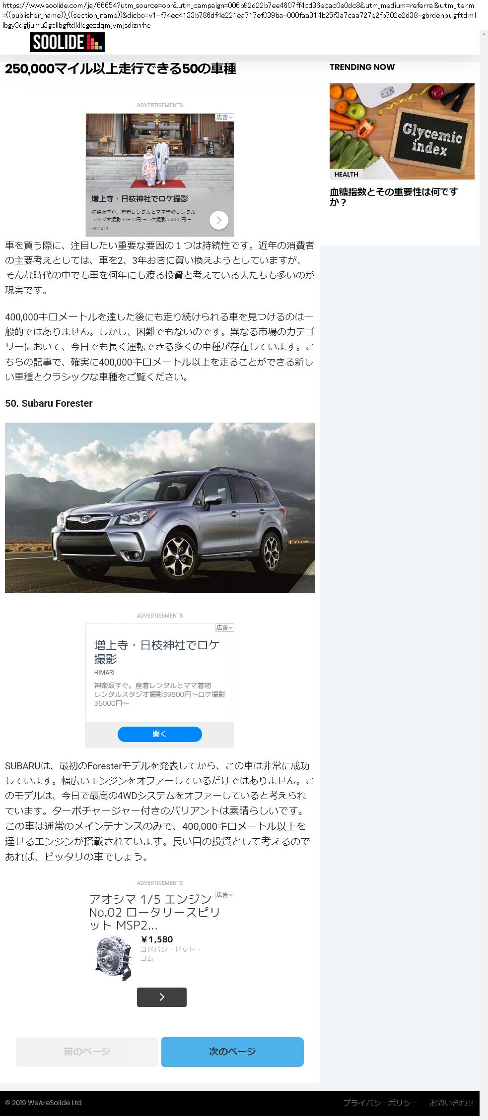Open the プライバシーポリシー footer link
The image size is (488, 1120).
[380, 1103]
